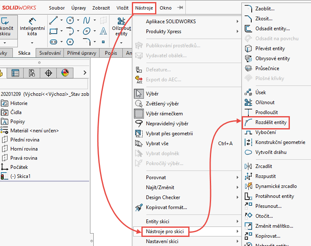Select the Circle sketch tool
The height and width of the screenshot is (246, 311).
pyautogui.click(x=70, y=20)
